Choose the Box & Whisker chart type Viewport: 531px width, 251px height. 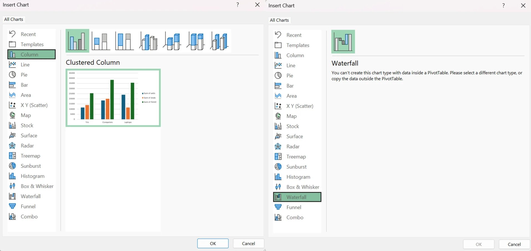pyautogui.click(x=37, y=186)
